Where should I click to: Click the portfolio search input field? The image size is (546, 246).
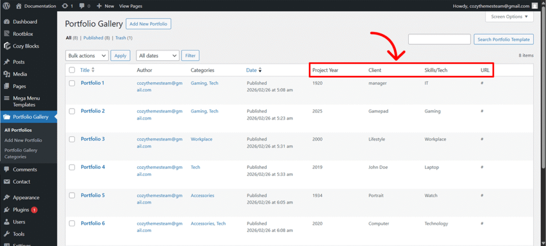tap(439, 39)
